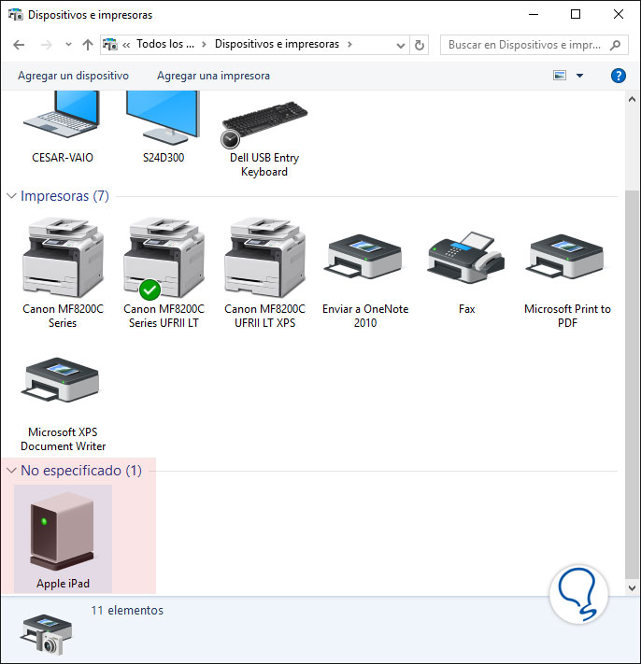Show hidden breadcrumb levels via double chevron
This screenshot has height=664, width=641.
click(126, 45)
